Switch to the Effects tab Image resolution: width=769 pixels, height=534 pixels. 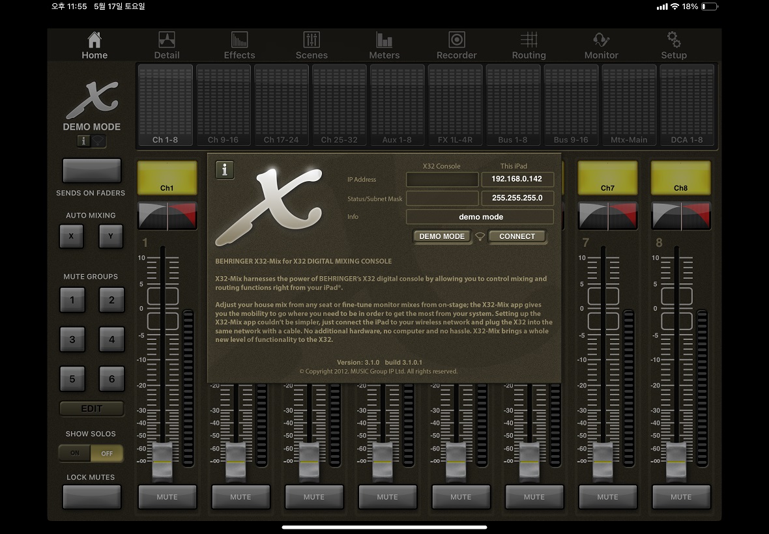pyautogui.click(x=239, y=46)
